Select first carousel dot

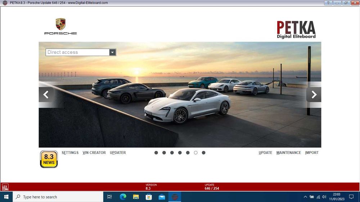click(x=156, y=153)
